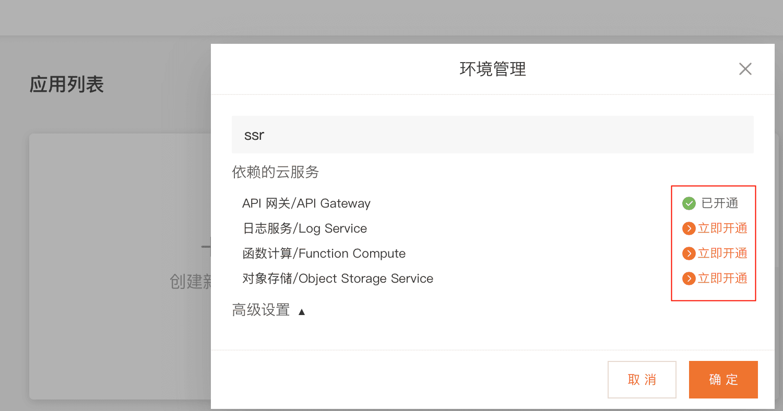Click the 创建新 application card text
Viewport: 783px width, 411px height.
190,282
